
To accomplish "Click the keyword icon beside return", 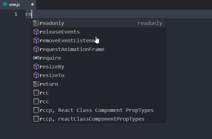I will 36,84.
